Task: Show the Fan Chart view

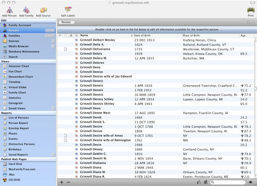Action: coord(28,71)
